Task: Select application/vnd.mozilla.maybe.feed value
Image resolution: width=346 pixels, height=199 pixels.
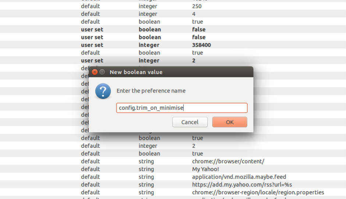Action: pos(239,177)
